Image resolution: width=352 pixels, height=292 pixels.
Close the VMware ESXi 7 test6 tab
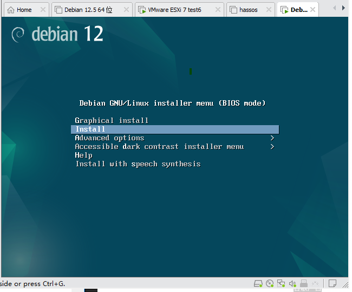tap(218, 10)
